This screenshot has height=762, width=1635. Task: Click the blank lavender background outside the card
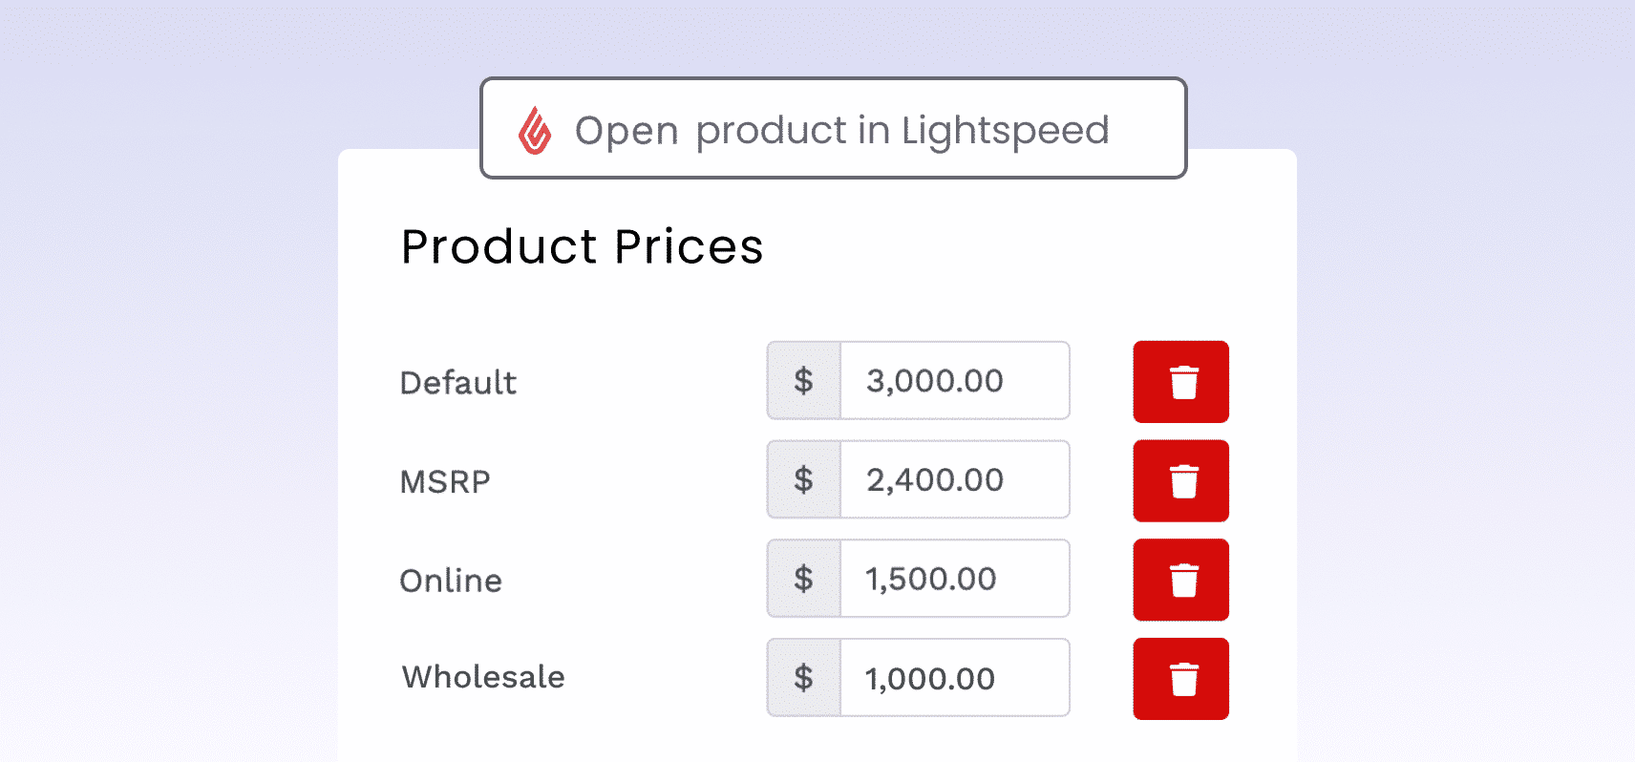(162, 382)
